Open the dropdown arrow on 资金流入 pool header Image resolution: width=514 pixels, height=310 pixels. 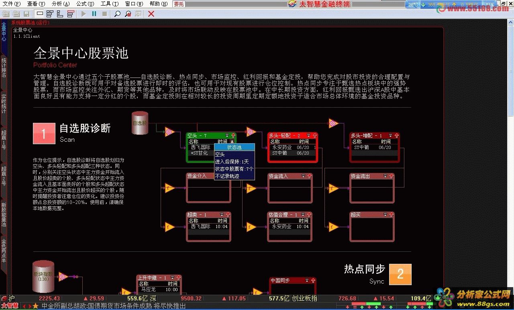pyautogui.click(x=304, y=176)
